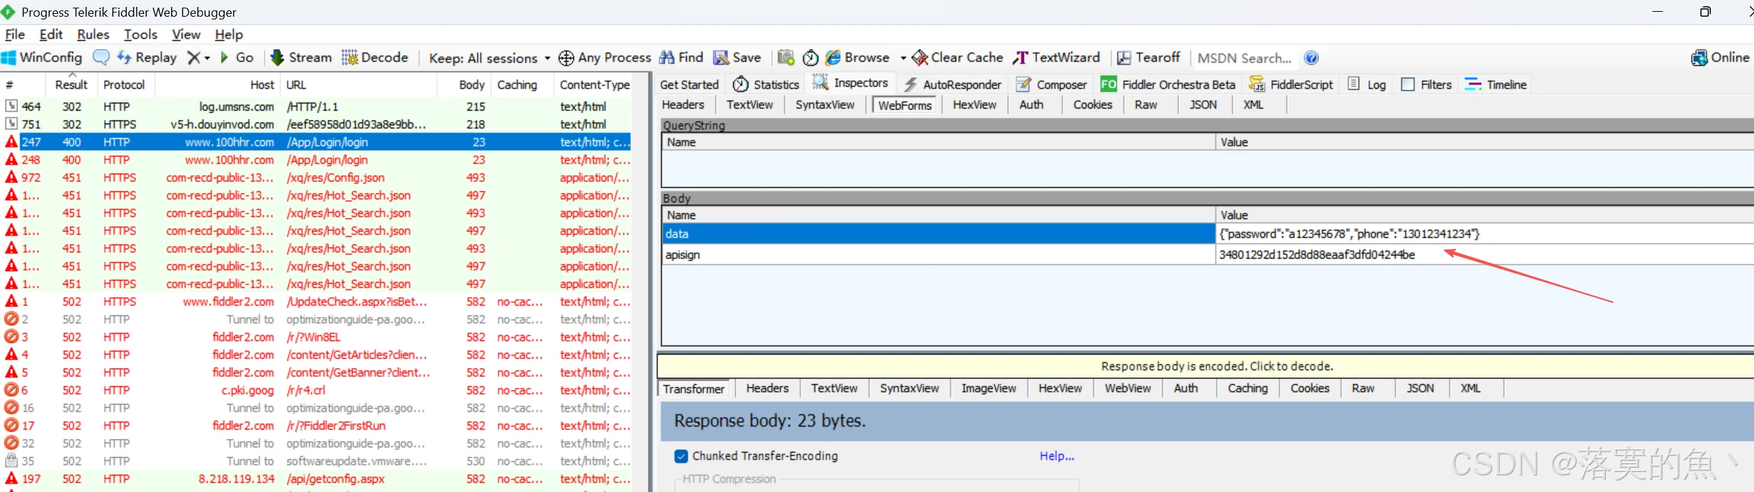
Task: Sort sessions by Result column header
Action: pos(71,85)
